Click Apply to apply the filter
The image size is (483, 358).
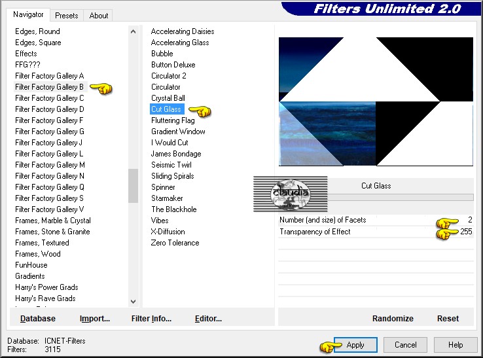click(355, 345)
